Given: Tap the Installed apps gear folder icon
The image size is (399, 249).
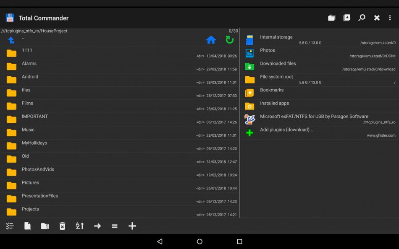Looking at the screenshot, I should pos(249,106).
